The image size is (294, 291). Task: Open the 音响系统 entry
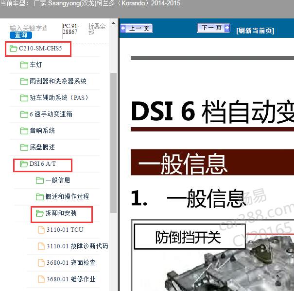coord(42,130)
